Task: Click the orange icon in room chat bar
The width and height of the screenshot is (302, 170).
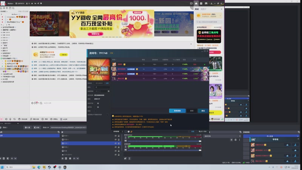Action: (x=131, y=131)
